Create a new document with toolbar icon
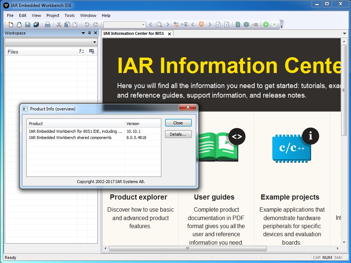 tap(11, 25)
